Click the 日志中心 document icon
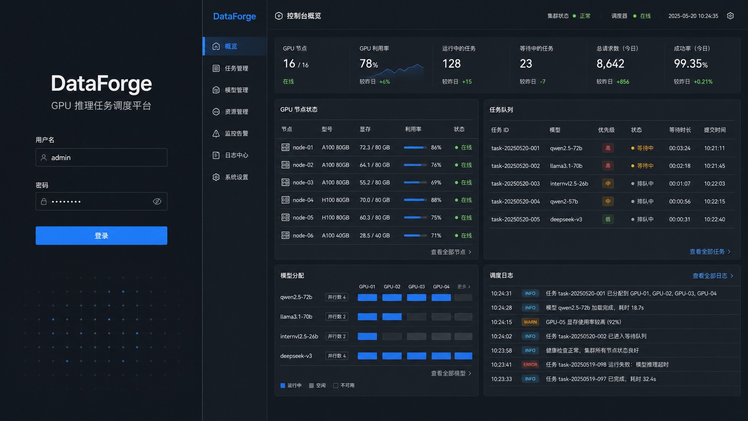 tap(216, 155)
